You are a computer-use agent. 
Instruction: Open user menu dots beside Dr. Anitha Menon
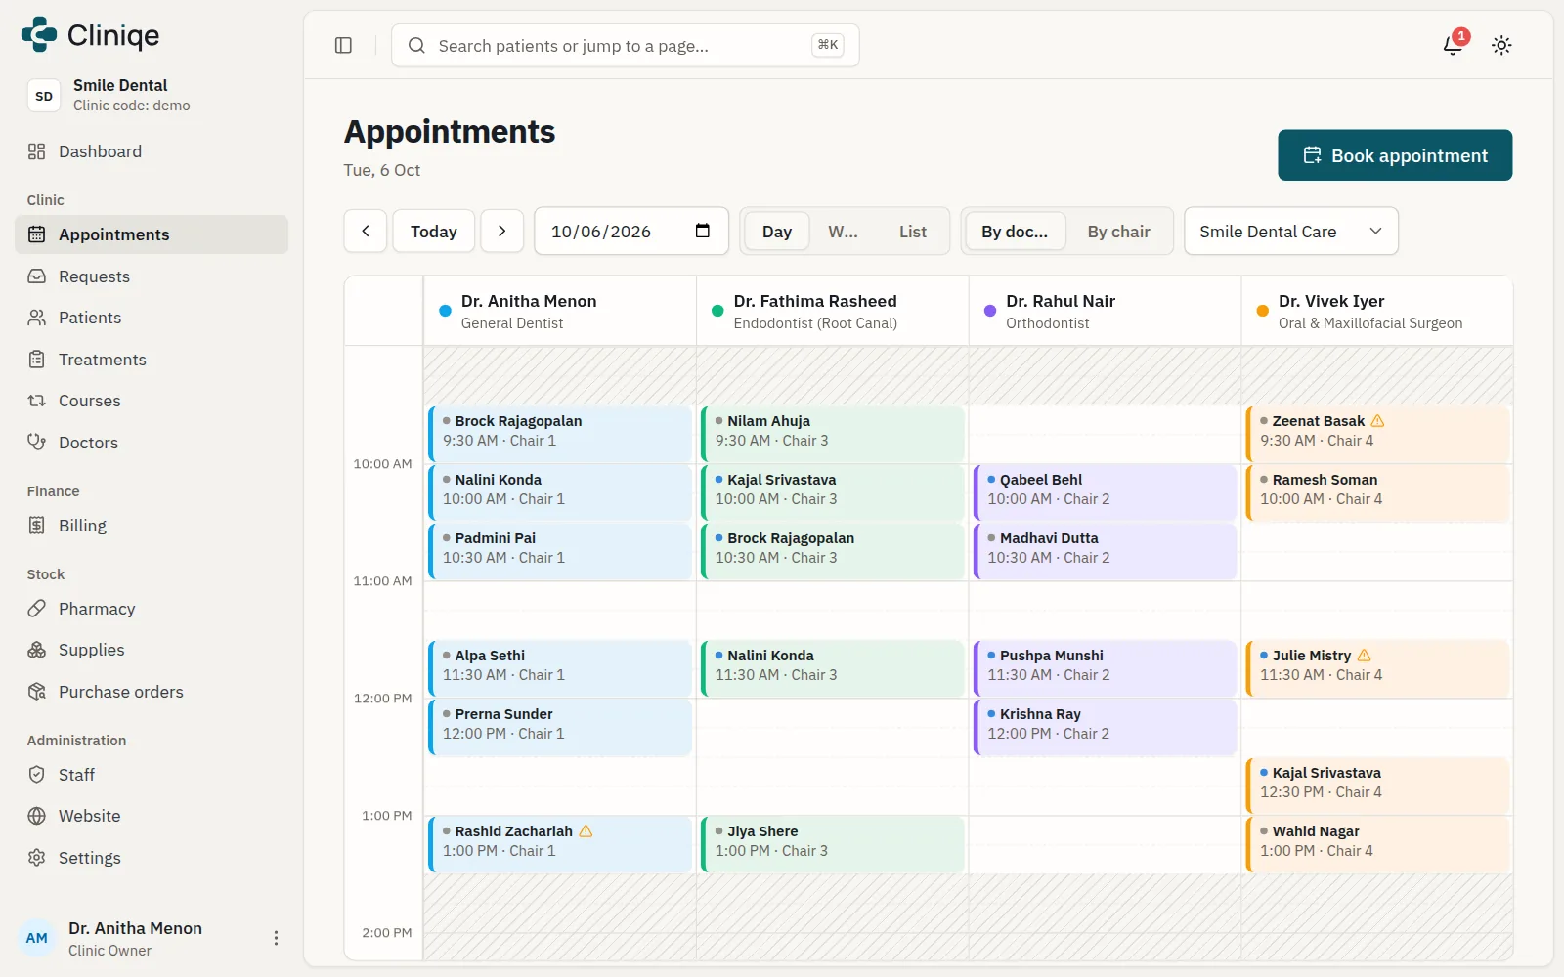point(276,938)
